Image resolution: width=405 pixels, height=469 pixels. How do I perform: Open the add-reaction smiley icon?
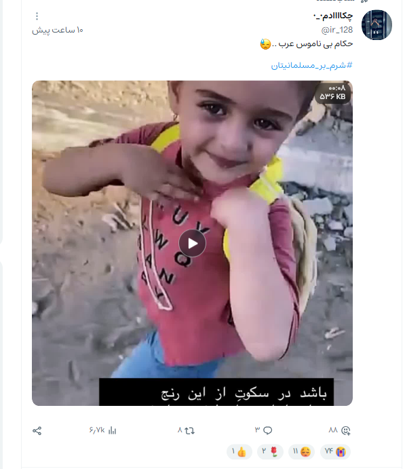(x=346, y=431)
